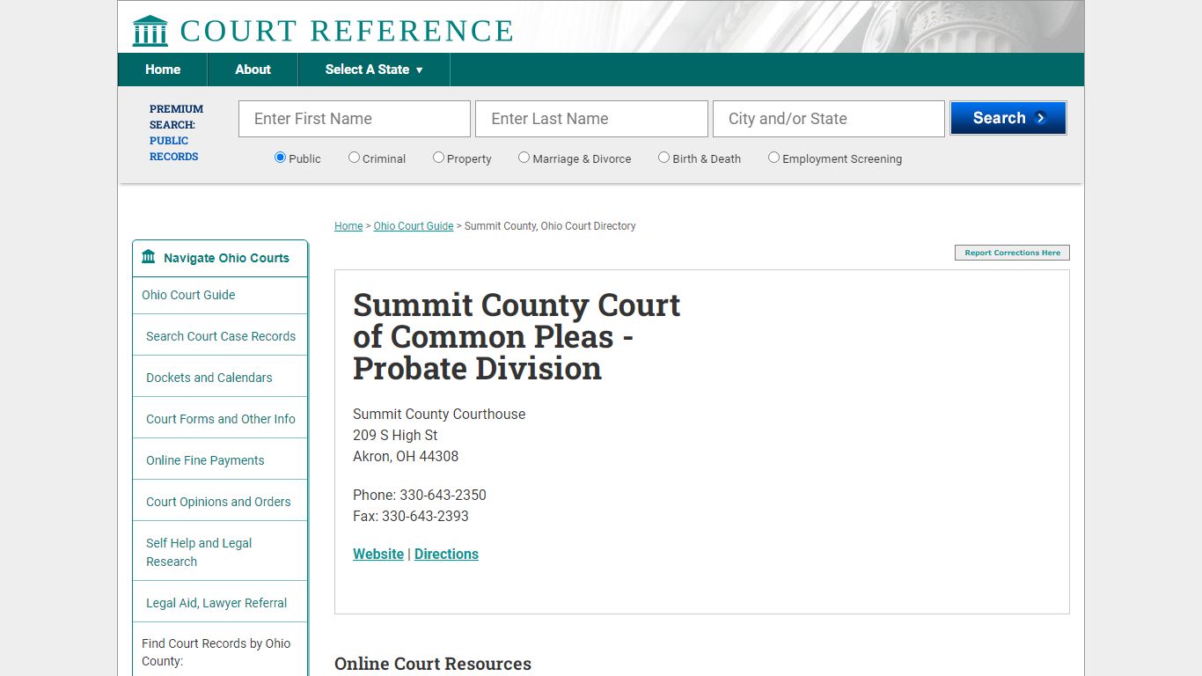
Task: Click the Akron, OH 44308 text
Action: click(406, 456)
